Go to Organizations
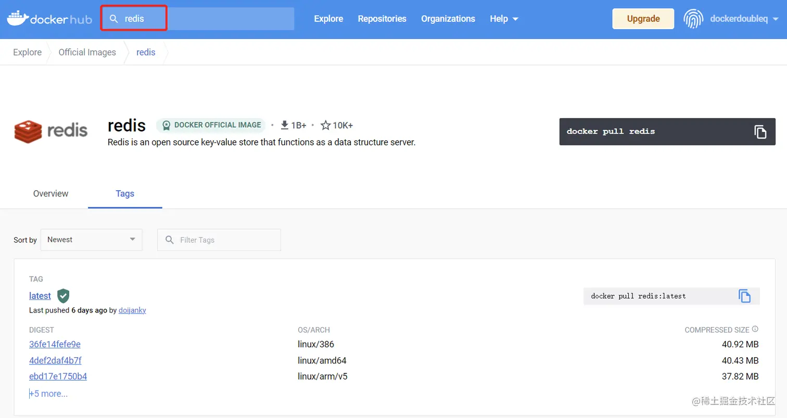This screenshot has width=787, height=418. tap(448, 18)
